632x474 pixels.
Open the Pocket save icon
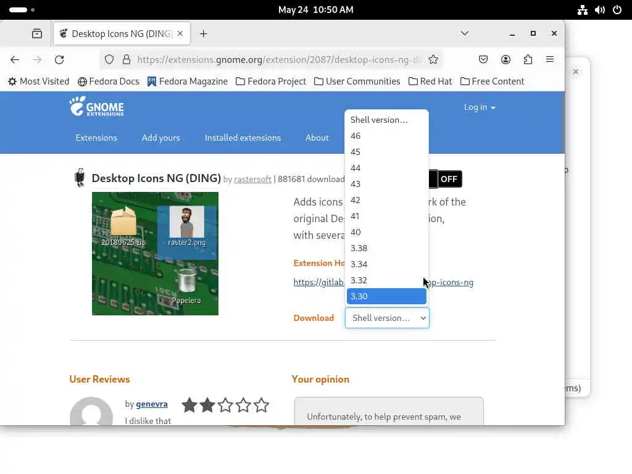(x=483, y=60)
